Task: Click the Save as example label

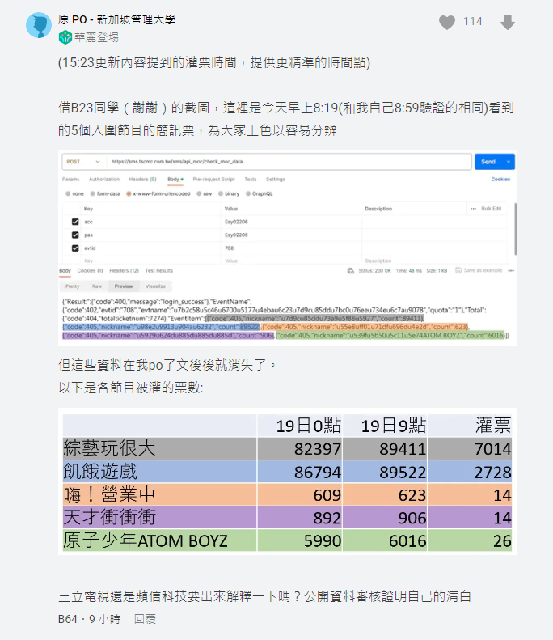Action: [x=483, y=270]
